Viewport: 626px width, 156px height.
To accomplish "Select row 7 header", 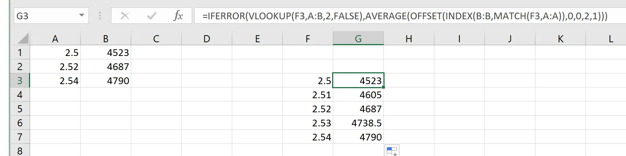I will (x=20, y=137).
